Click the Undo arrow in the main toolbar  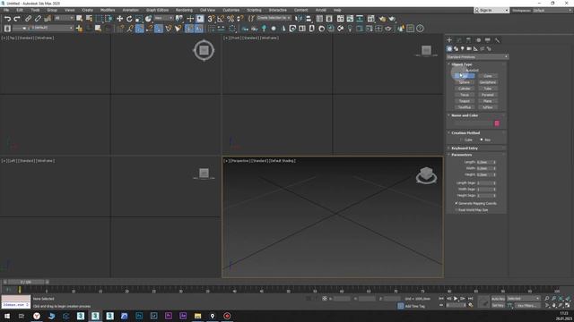coord(7,19)
